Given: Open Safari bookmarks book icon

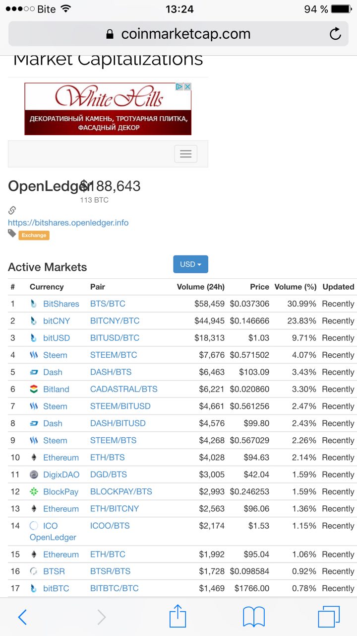Looking at the screenshot, I should tap(253, 617).
